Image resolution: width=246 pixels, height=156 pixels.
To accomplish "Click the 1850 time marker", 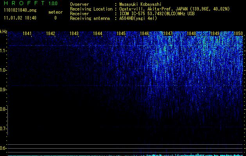I will tap(239, 34).
